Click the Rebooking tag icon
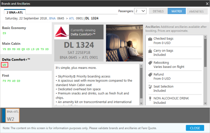Screen dimensions: 210x133 click(150, 63)
